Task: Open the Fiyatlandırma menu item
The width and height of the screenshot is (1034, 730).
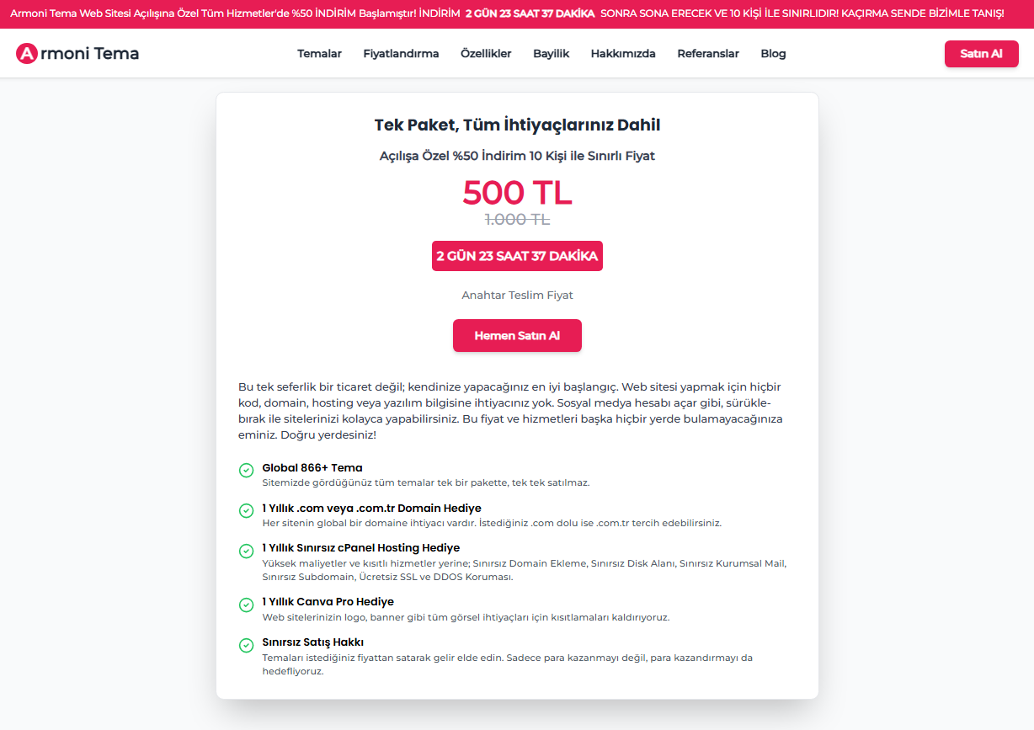Action: point(401,54)
